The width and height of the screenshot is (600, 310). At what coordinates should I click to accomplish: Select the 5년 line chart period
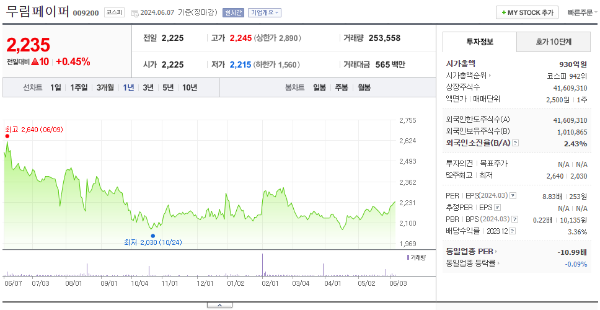168,87
